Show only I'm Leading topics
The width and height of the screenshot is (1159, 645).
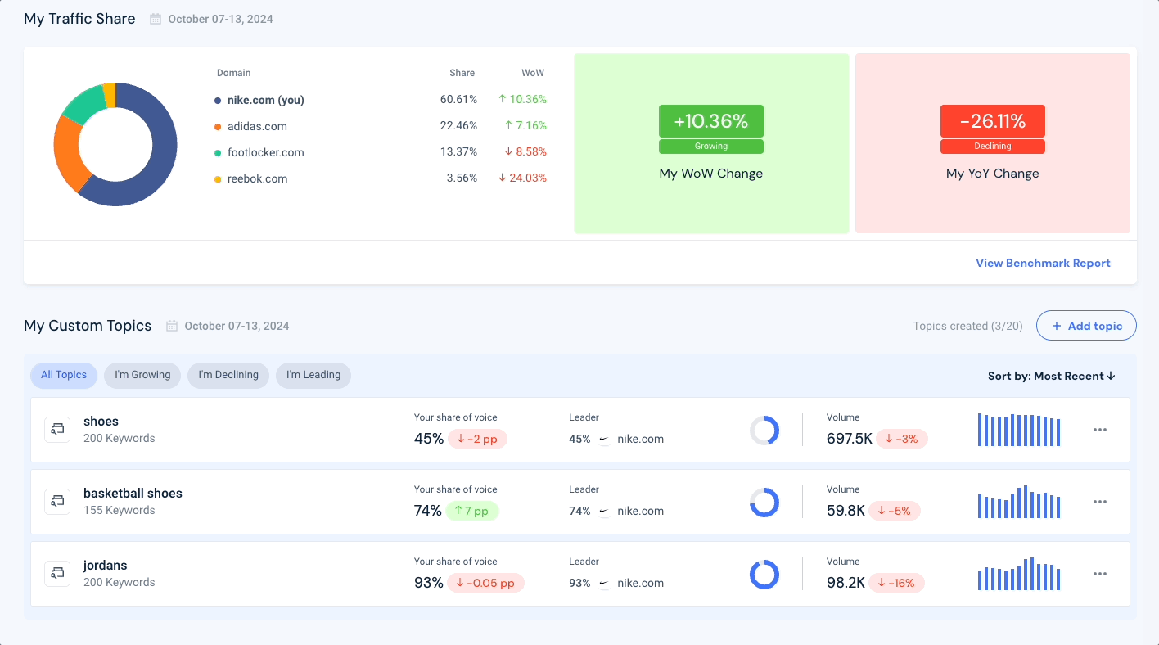click(313, 375)
